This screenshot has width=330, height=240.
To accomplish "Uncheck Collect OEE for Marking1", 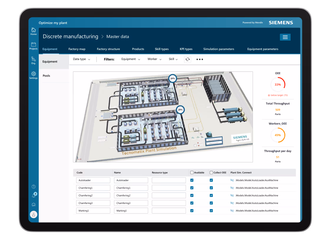I will (x=211, y=211).
